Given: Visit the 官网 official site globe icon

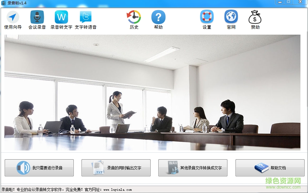Looking at the screenshot, I should click(x=231, y=18).
